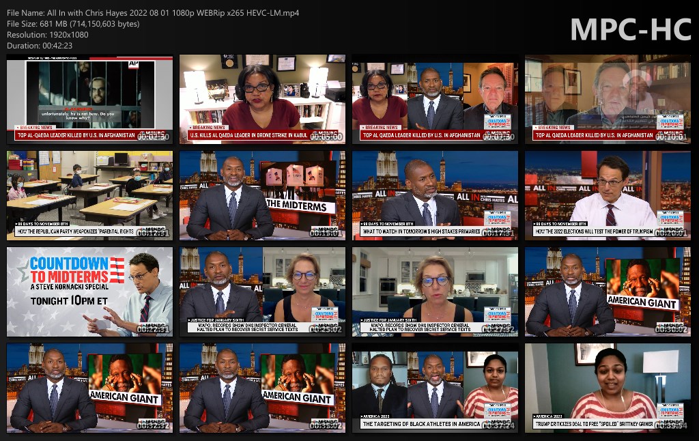Select split-screen thumbnail of host and woman with glasses
The height and width of the screenshot is (441, 699).
(x=263, y=292)
